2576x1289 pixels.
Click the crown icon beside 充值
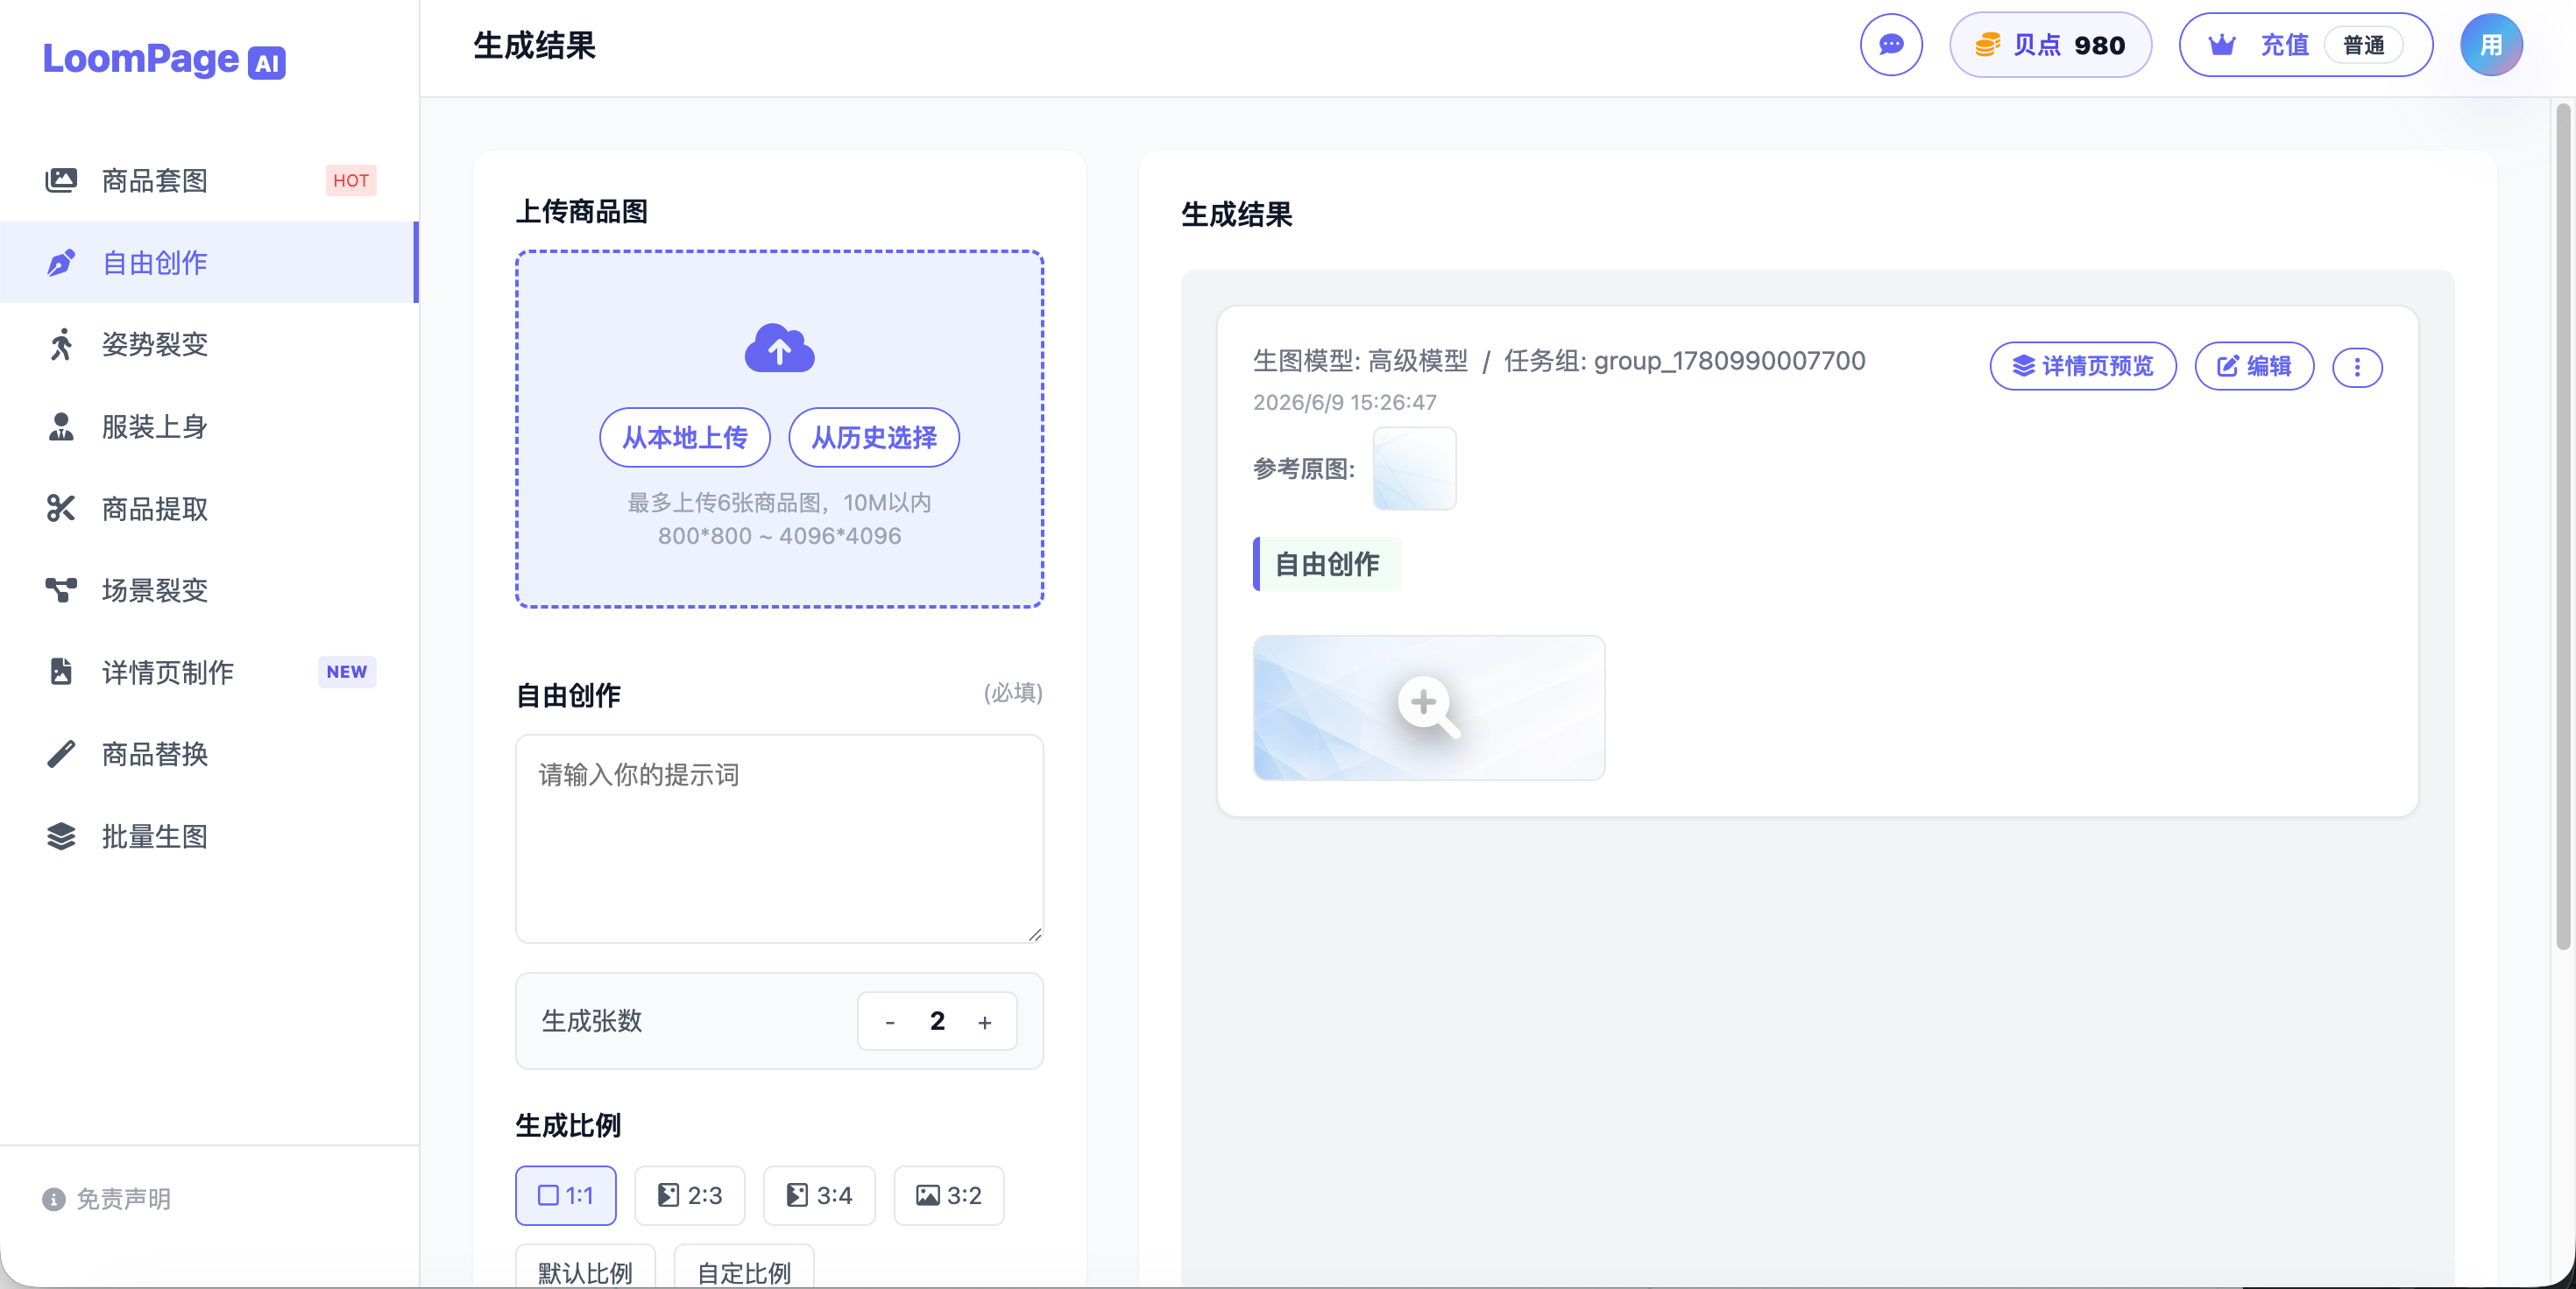click(2222, 45)
